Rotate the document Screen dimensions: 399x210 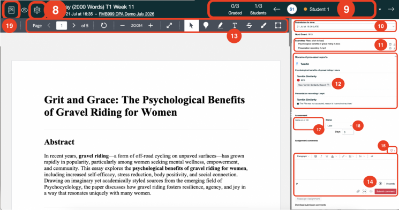coord(103,26)
